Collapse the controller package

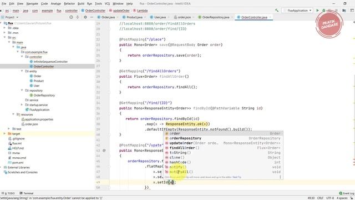click(22, 57)
